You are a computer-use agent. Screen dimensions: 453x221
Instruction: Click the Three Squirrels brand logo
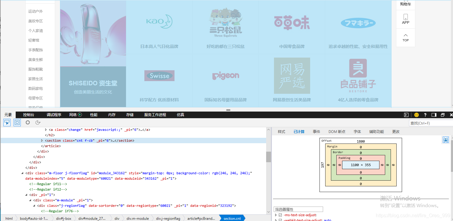coord(225,23)
